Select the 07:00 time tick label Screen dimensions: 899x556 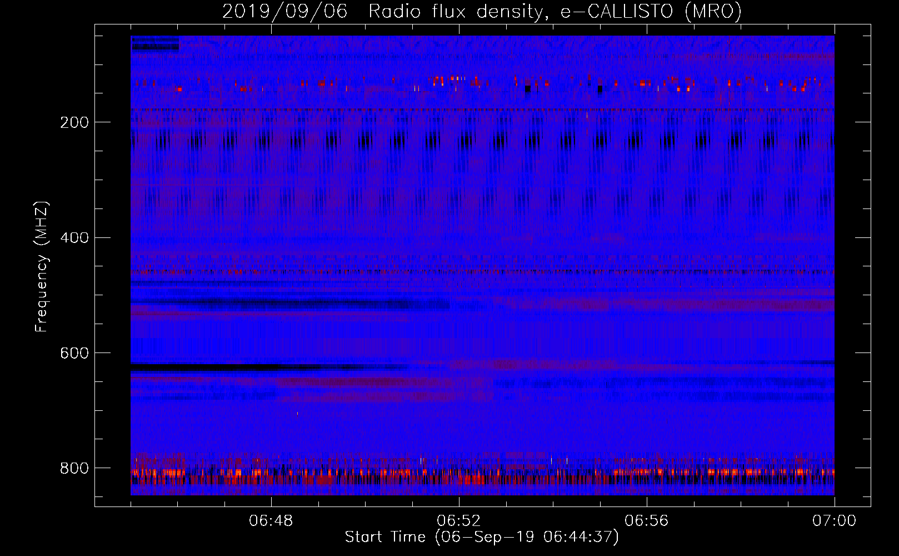[835, 521]
